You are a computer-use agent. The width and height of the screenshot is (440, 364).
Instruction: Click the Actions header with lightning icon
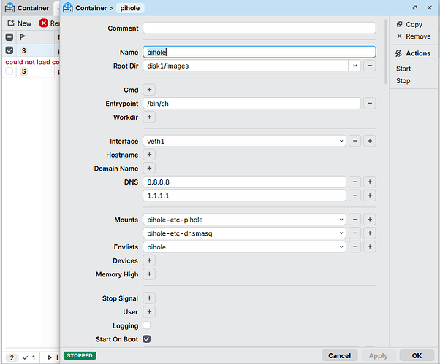click(x=412, y=53)
